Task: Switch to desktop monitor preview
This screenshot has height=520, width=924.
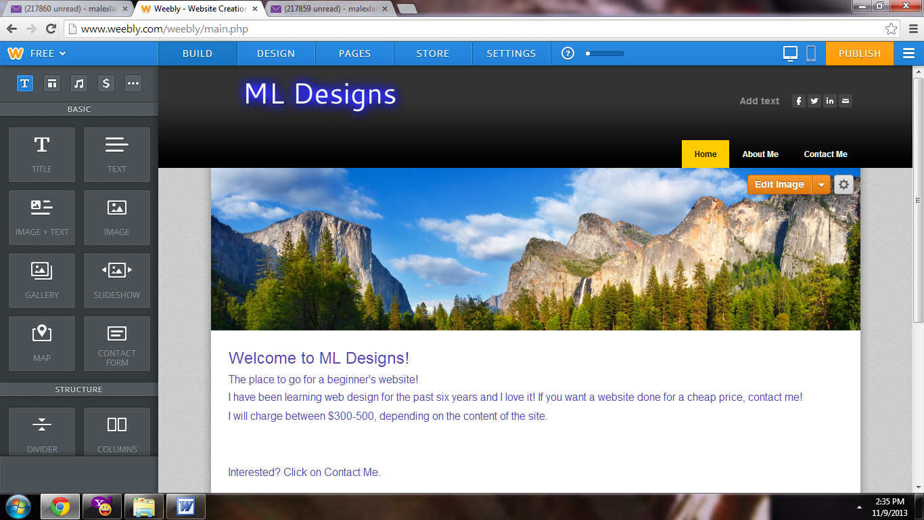Action: pyautogui.click(x=790, y=53)
